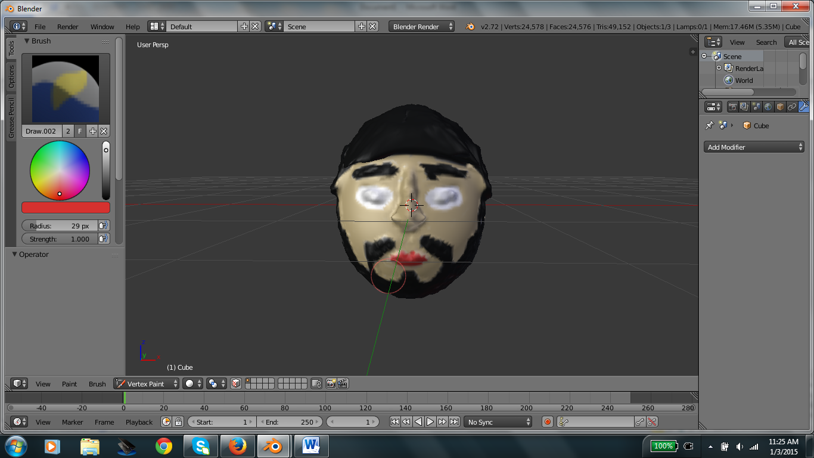Screen dimensions: 814x458
Task: Click the Strength slider
Action: tap(60, 239)
